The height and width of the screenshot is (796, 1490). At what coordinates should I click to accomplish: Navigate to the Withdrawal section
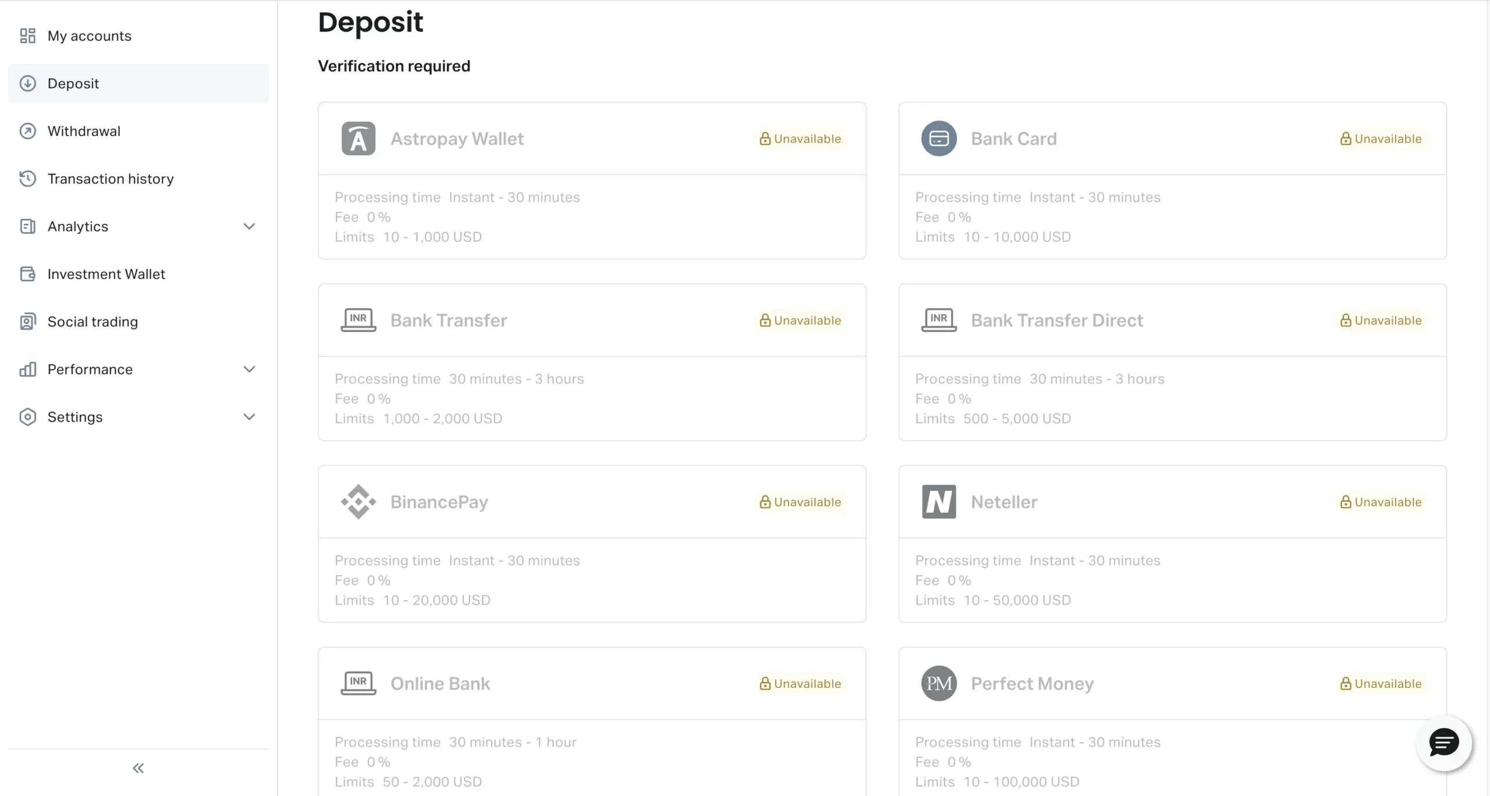[x=84, y=130]
